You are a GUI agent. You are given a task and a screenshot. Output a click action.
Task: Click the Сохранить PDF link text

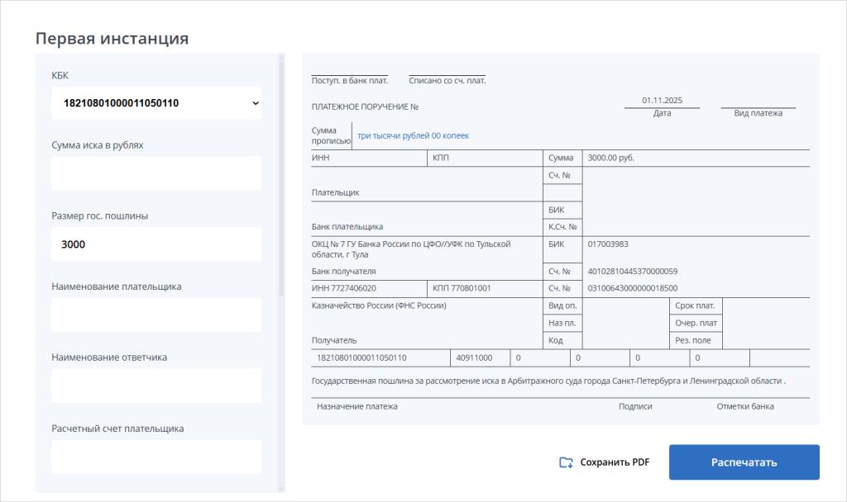(x=615, y=462)
